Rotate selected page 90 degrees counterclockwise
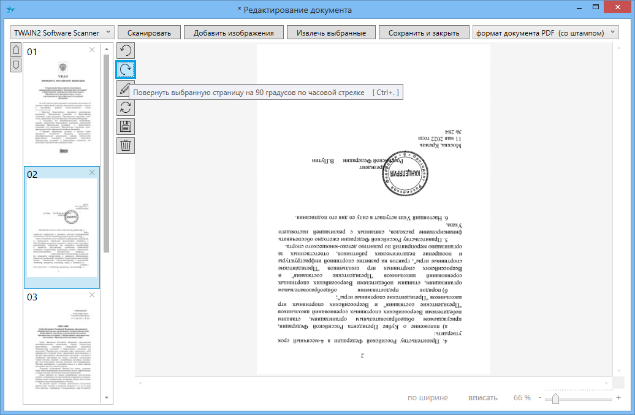The height and width of the screenshot is (415, 635). click(x=126, y=51)
